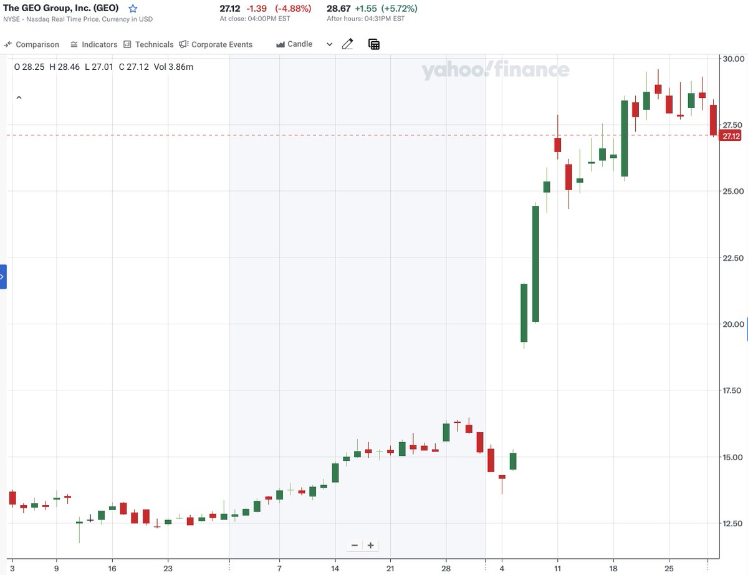Expand the collapsed left side panel arrow
This screenshot has width=748, height=575.
point(3,276)
